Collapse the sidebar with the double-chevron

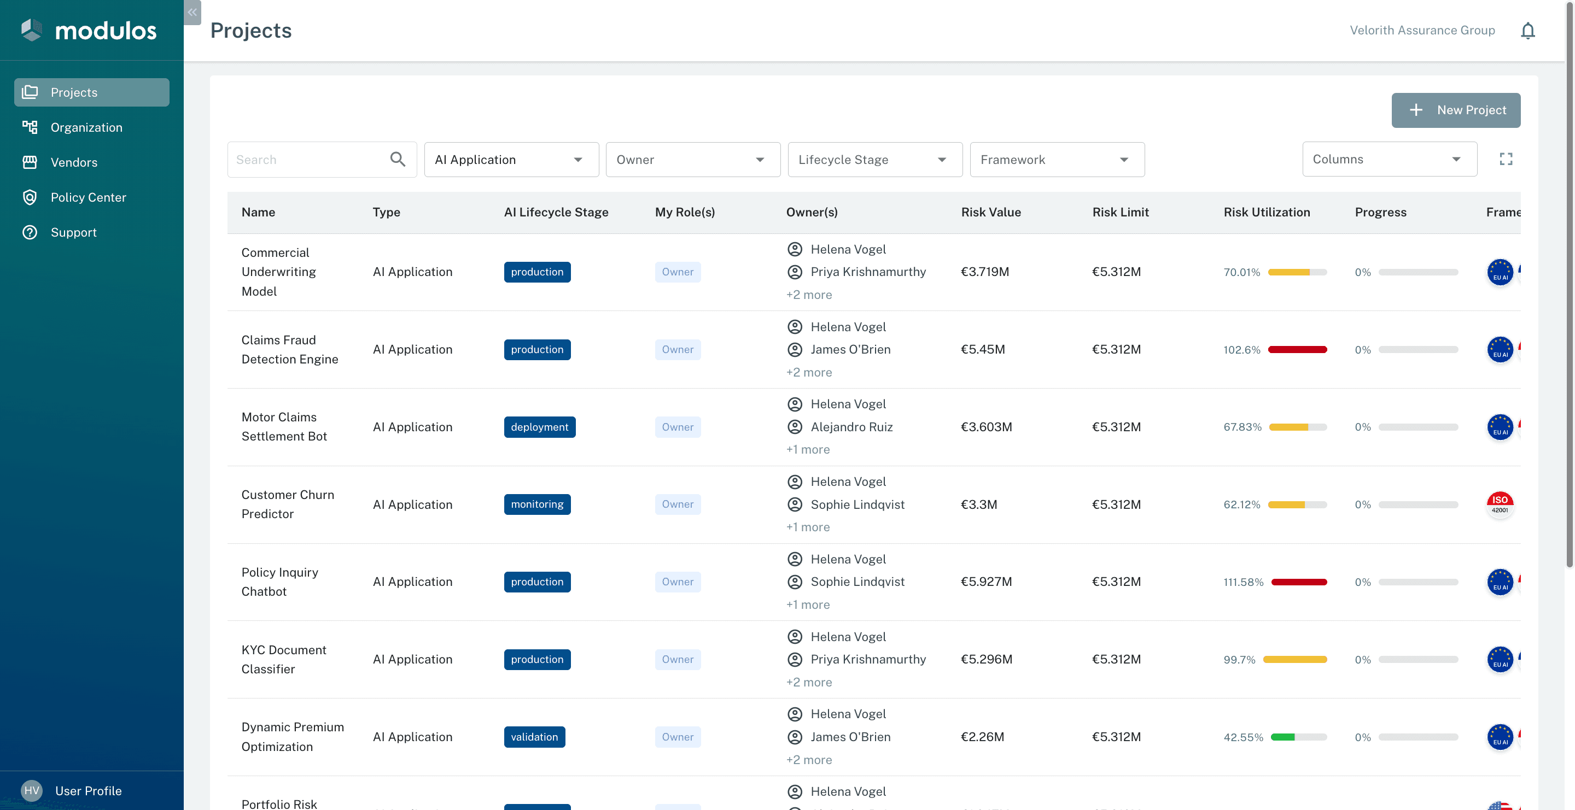click(x=192, y=12)
